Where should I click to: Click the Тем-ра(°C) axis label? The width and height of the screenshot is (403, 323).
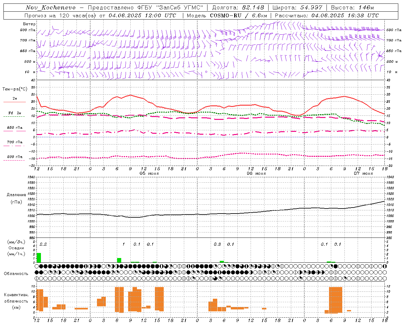[15, 89]
